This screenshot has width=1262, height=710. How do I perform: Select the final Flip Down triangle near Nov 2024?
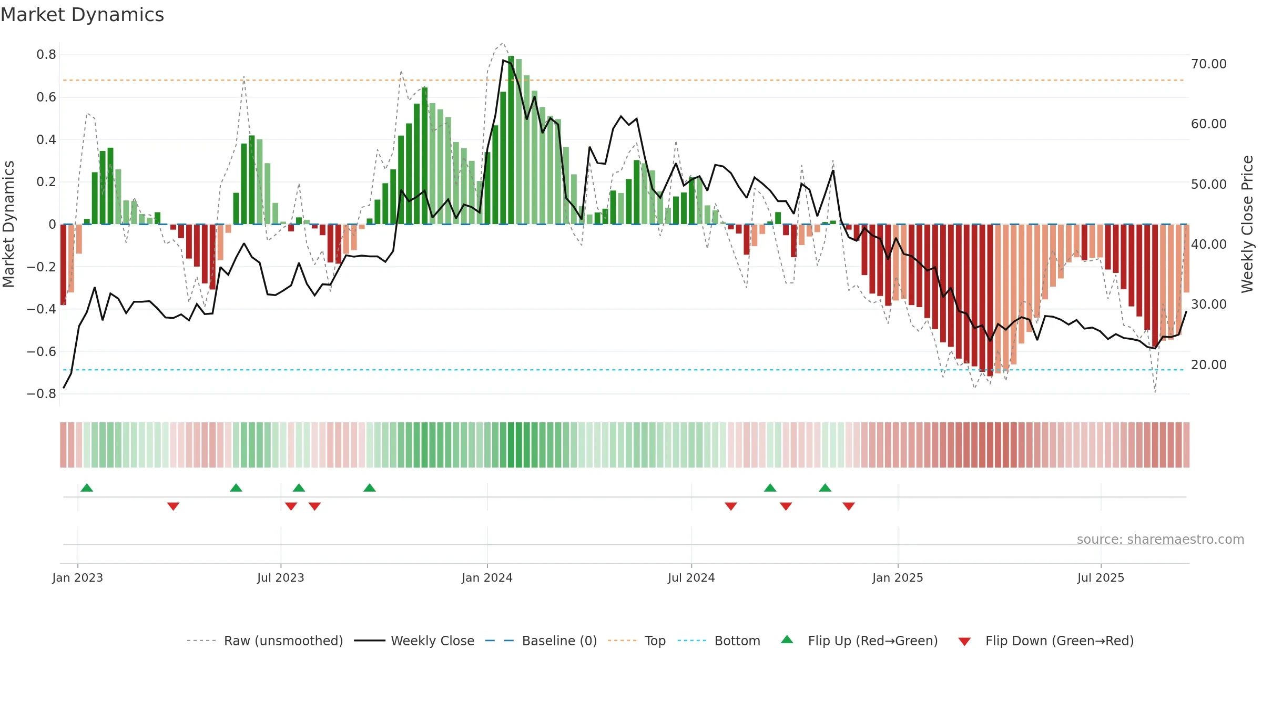coord(849,506)
